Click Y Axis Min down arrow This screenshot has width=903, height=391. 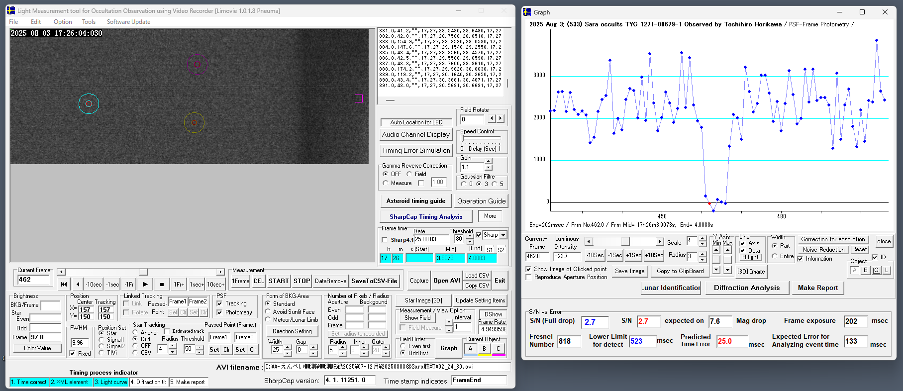(x=716, y=270)
